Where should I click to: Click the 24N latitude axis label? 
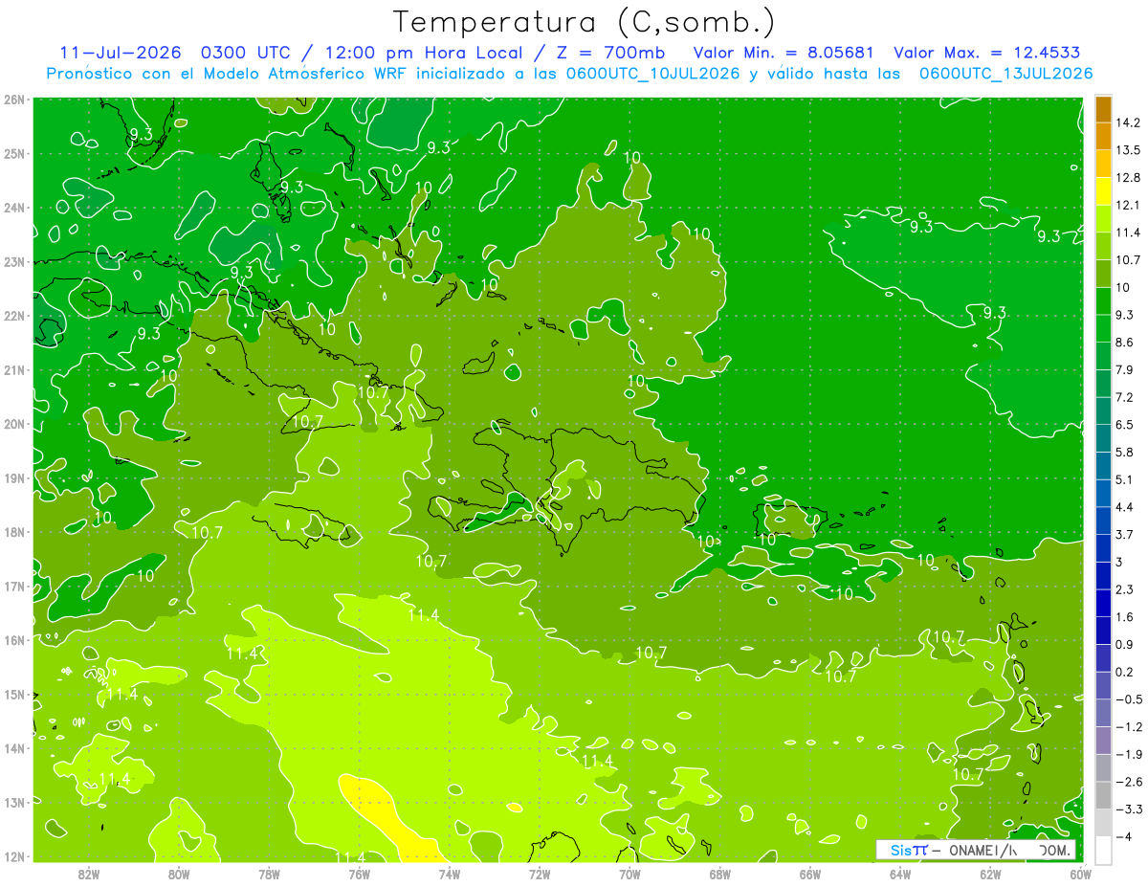(13, 208)
